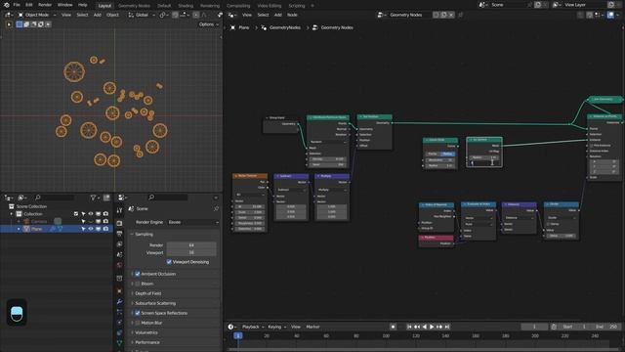This screenshot has width=625, height=352.
Task: Choose the invert selection mode icon
Action: [x=41, y=24]
